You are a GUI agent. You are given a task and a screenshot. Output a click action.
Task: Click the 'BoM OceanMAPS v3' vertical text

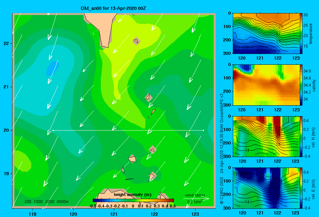pos(222,114)
